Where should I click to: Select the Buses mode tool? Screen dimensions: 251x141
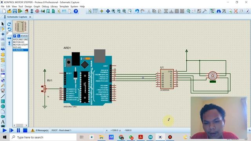pyautogui.click(x=3, y=49)
